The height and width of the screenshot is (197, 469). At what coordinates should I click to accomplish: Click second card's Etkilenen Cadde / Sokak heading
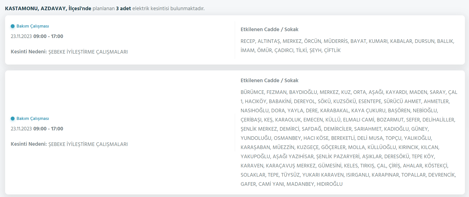point(269,80)
